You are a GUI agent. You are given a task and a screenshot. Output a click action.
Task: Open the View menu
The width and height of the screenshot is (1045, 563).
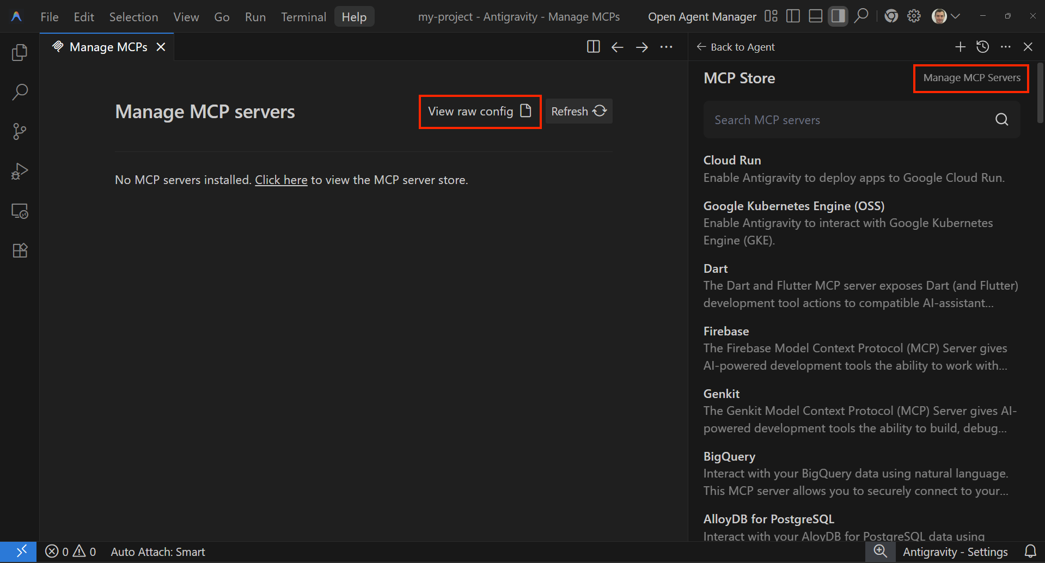186,17
